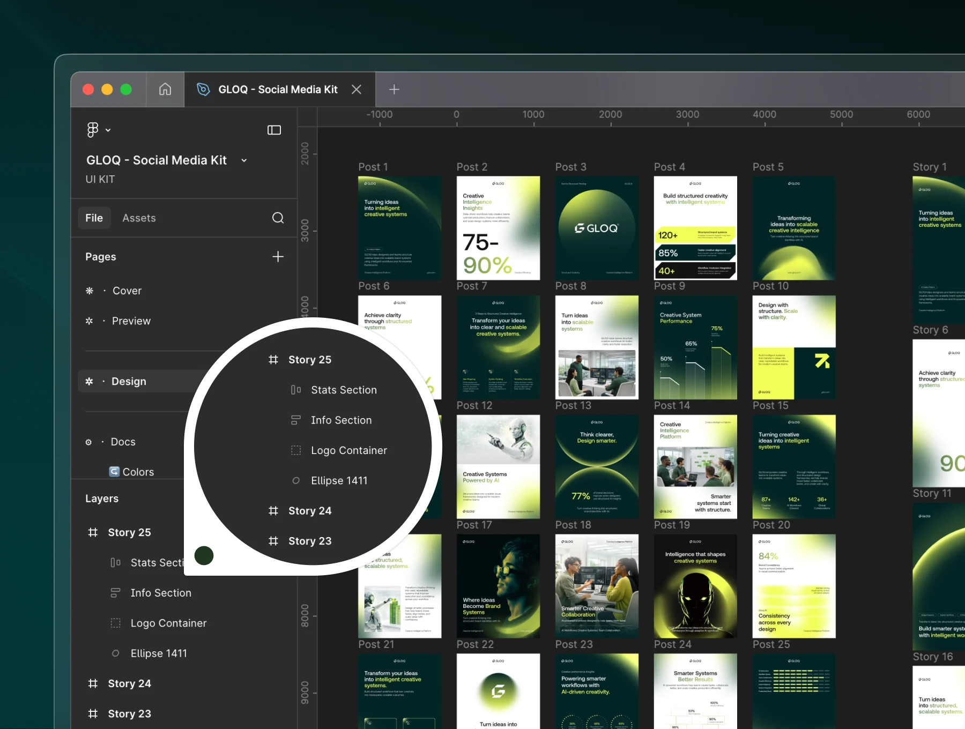
Task: Toggle the sidebar panel layout icon
Action: (x=274, y=130)
